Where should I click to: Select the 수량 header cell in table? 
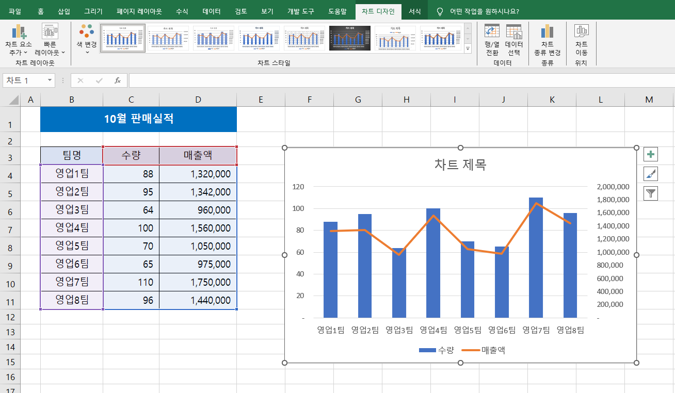point(131,156)
